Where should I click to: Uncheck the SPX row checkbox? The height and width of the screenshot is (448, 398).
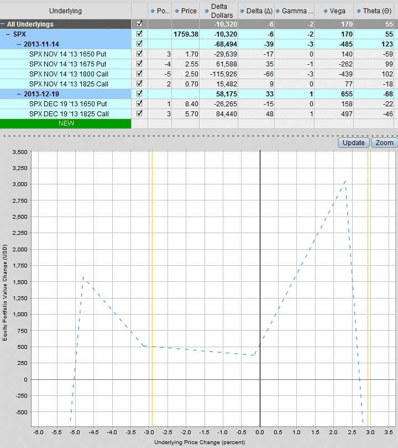pos(139,34)
